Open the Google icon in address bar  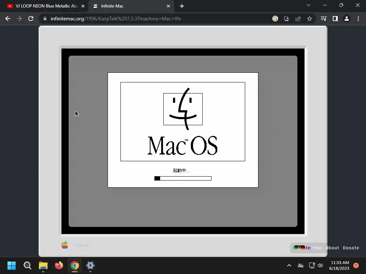(x=275, y=19)
